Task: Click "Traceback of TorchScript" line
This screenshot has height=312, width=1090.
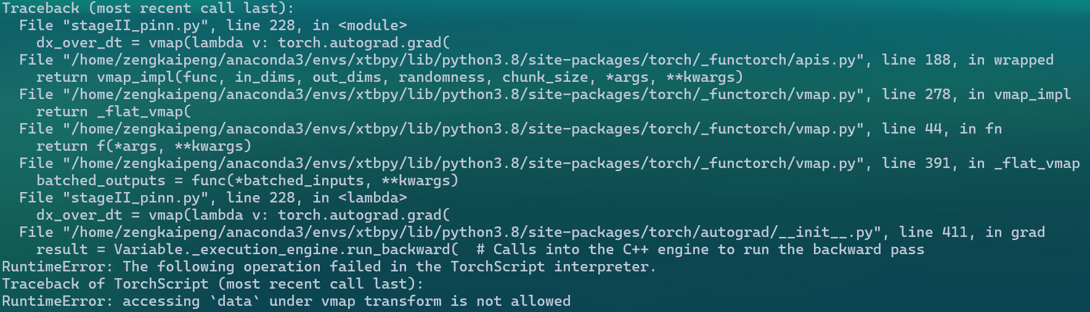Action: [x=213, y=284]
